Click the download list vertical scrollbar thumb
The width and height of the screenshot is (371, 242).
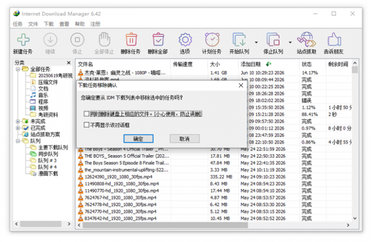pyautogui.click(x=355, y=69)
